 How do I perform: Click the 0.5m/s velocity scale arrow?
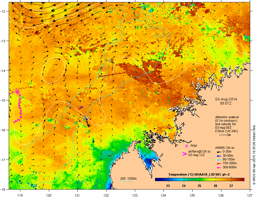pos(225,135)
